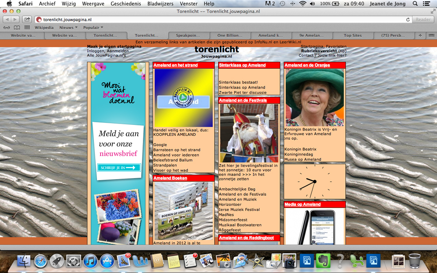The width and height of the screenshot is (437, 273).
Task: Switch to the Top Sites tab
Action: pyautogui.click(x=353, y=35)
